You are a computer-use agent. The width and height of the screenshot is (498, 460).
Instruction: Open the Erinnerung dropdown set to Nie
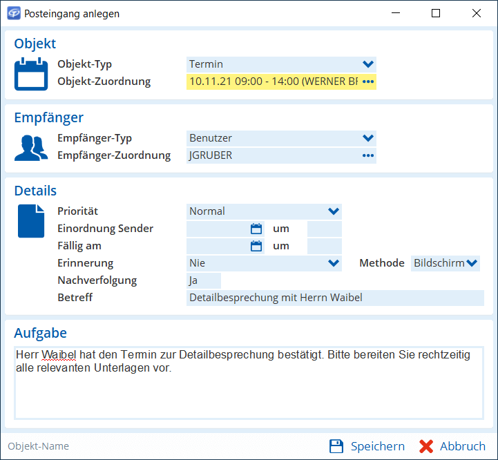pyautogui.click(x=334, y=263)
